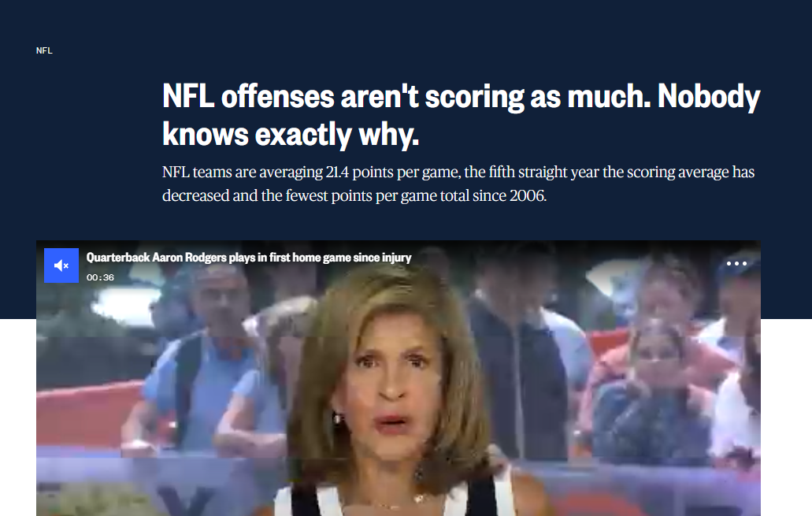Click the headline 'NFL offenses aren't scoring as much'

[461, 115]
